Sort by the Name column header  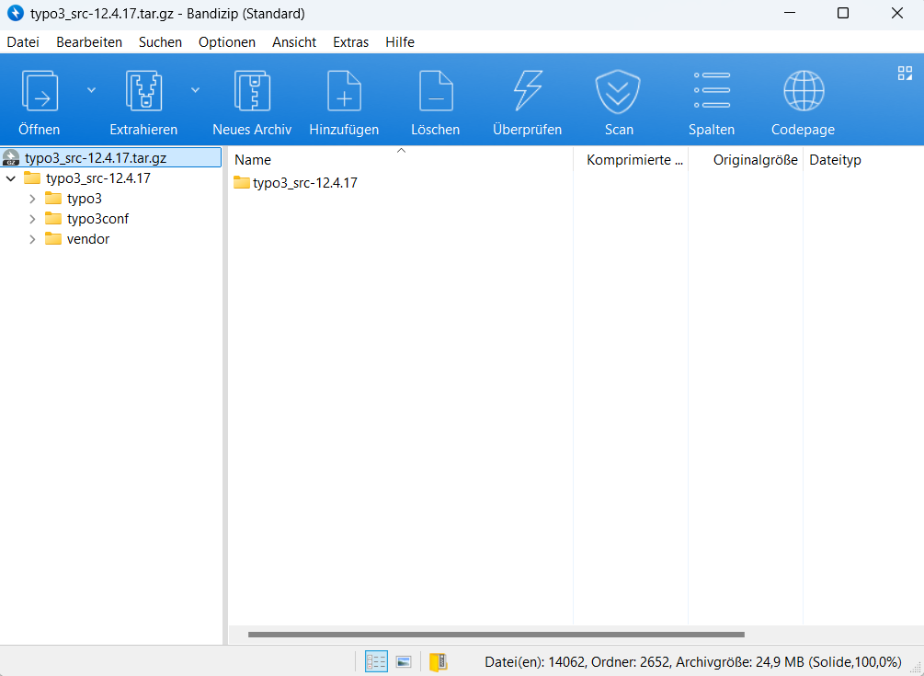click(400, 160)
